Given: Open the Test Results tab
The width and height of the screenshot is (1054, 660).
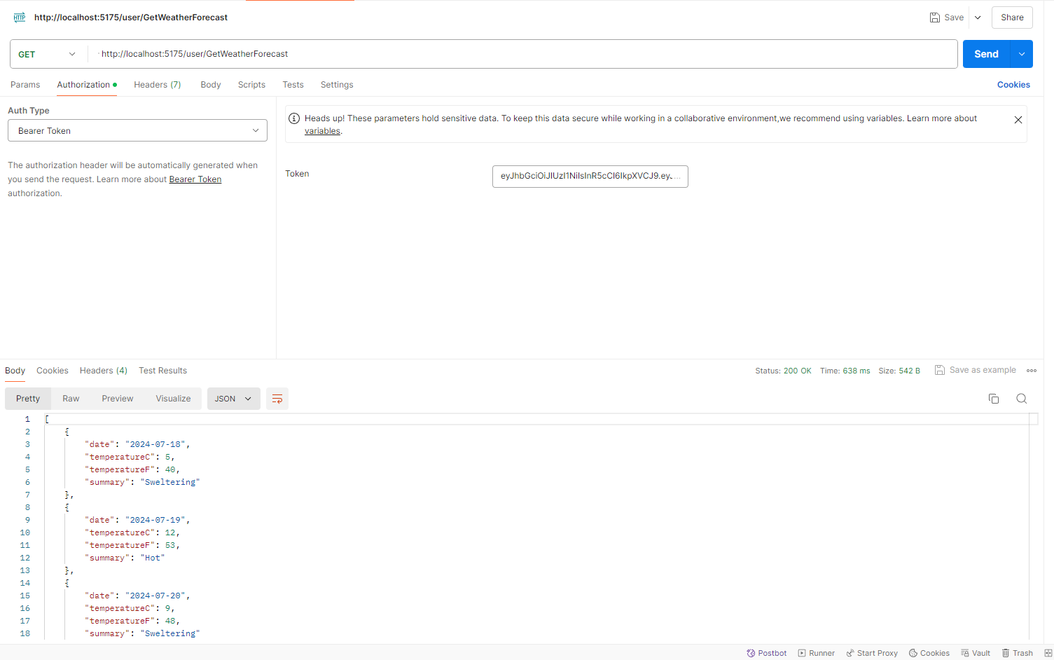Looking at the screenshot, I should coord(162,371).
